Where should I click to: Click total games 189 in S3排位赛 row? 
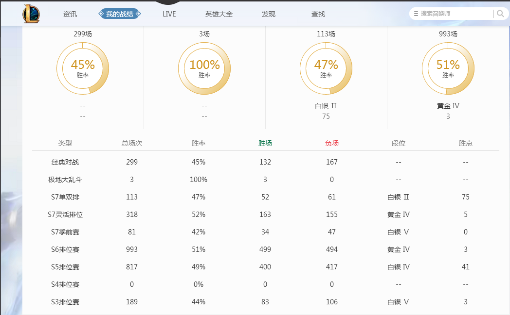pyautogui.click(x=132, y=302)
